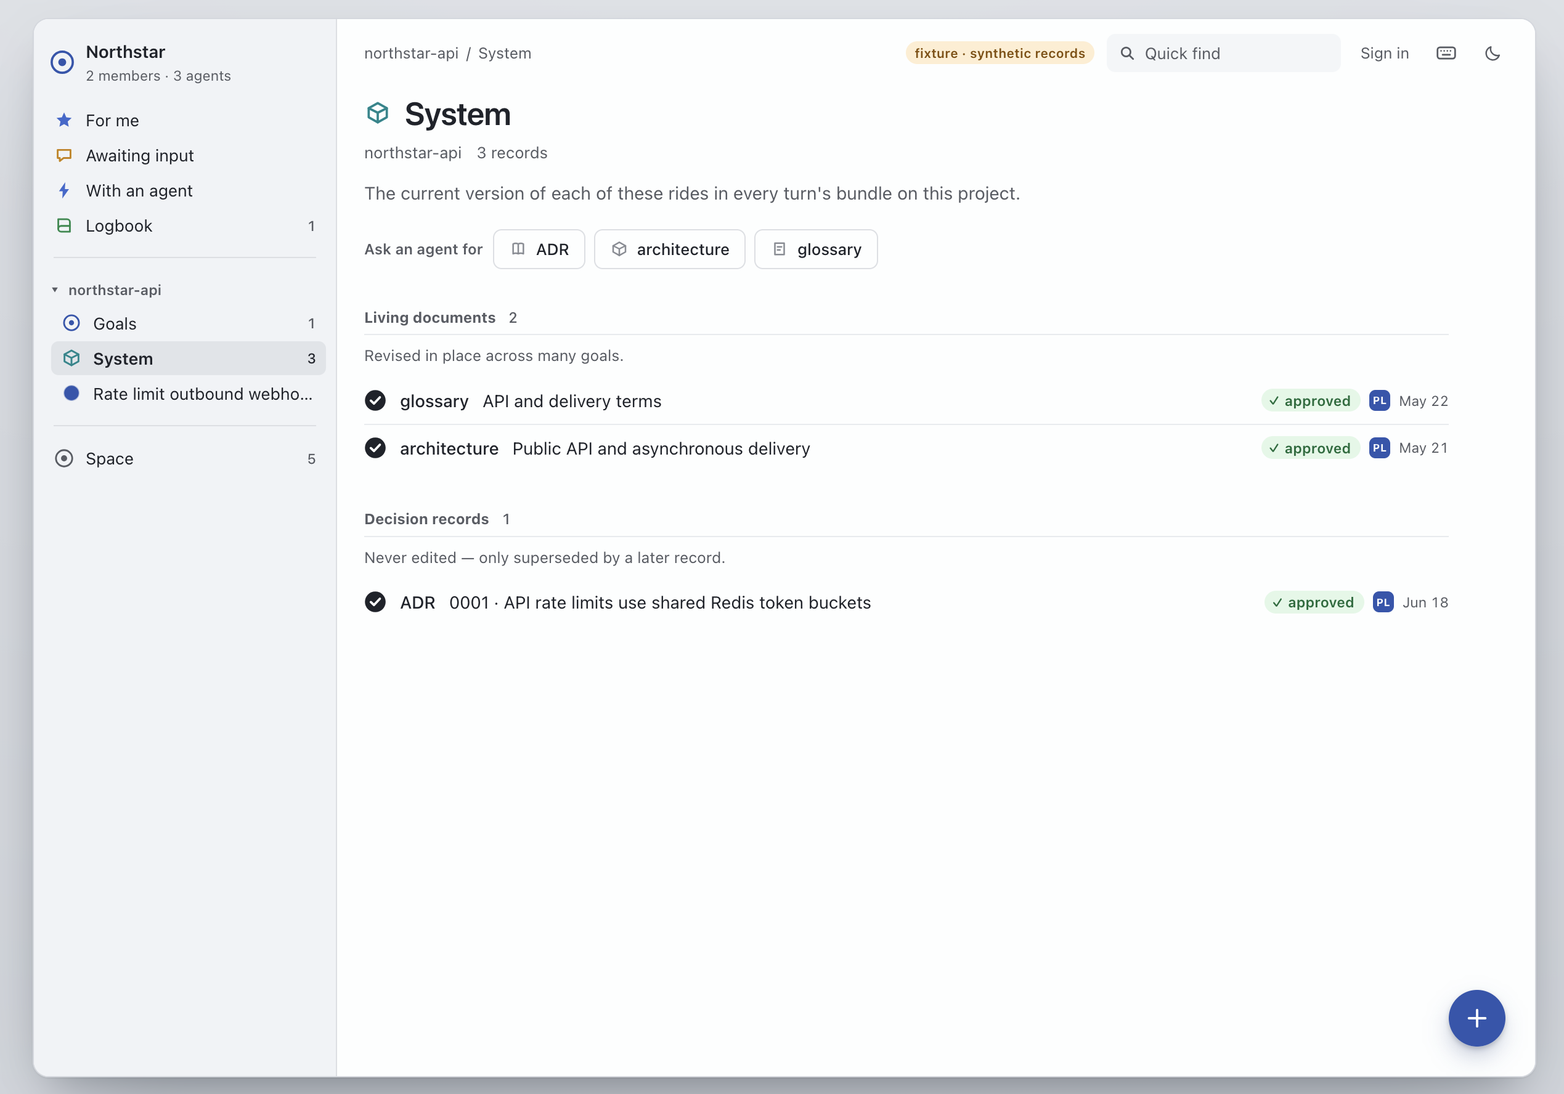Toggle dark mode with the moon icon
The image size is (1564, 1094).
[x=1493, y=53]
